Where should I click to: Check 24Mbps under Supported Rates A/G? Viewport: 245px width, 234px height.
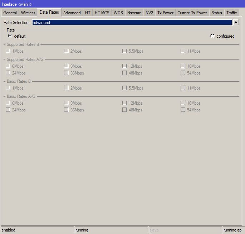point(8,73)
